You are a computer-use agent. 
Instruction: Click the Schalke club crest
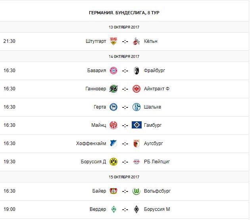[137, 107]
